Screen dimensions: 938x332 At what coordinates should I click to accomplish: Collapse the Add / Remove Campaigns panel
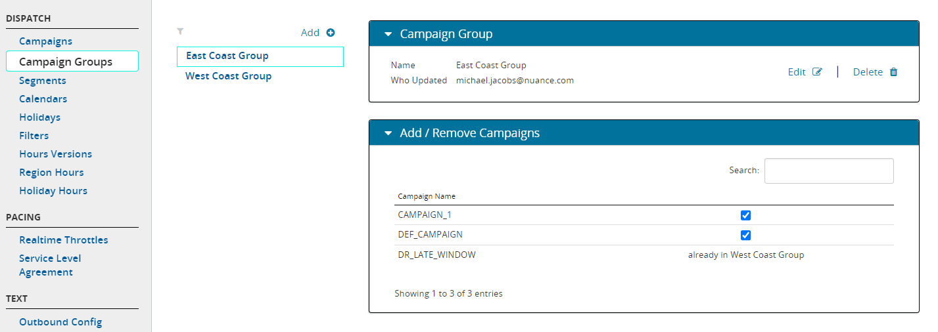[388, 133]
